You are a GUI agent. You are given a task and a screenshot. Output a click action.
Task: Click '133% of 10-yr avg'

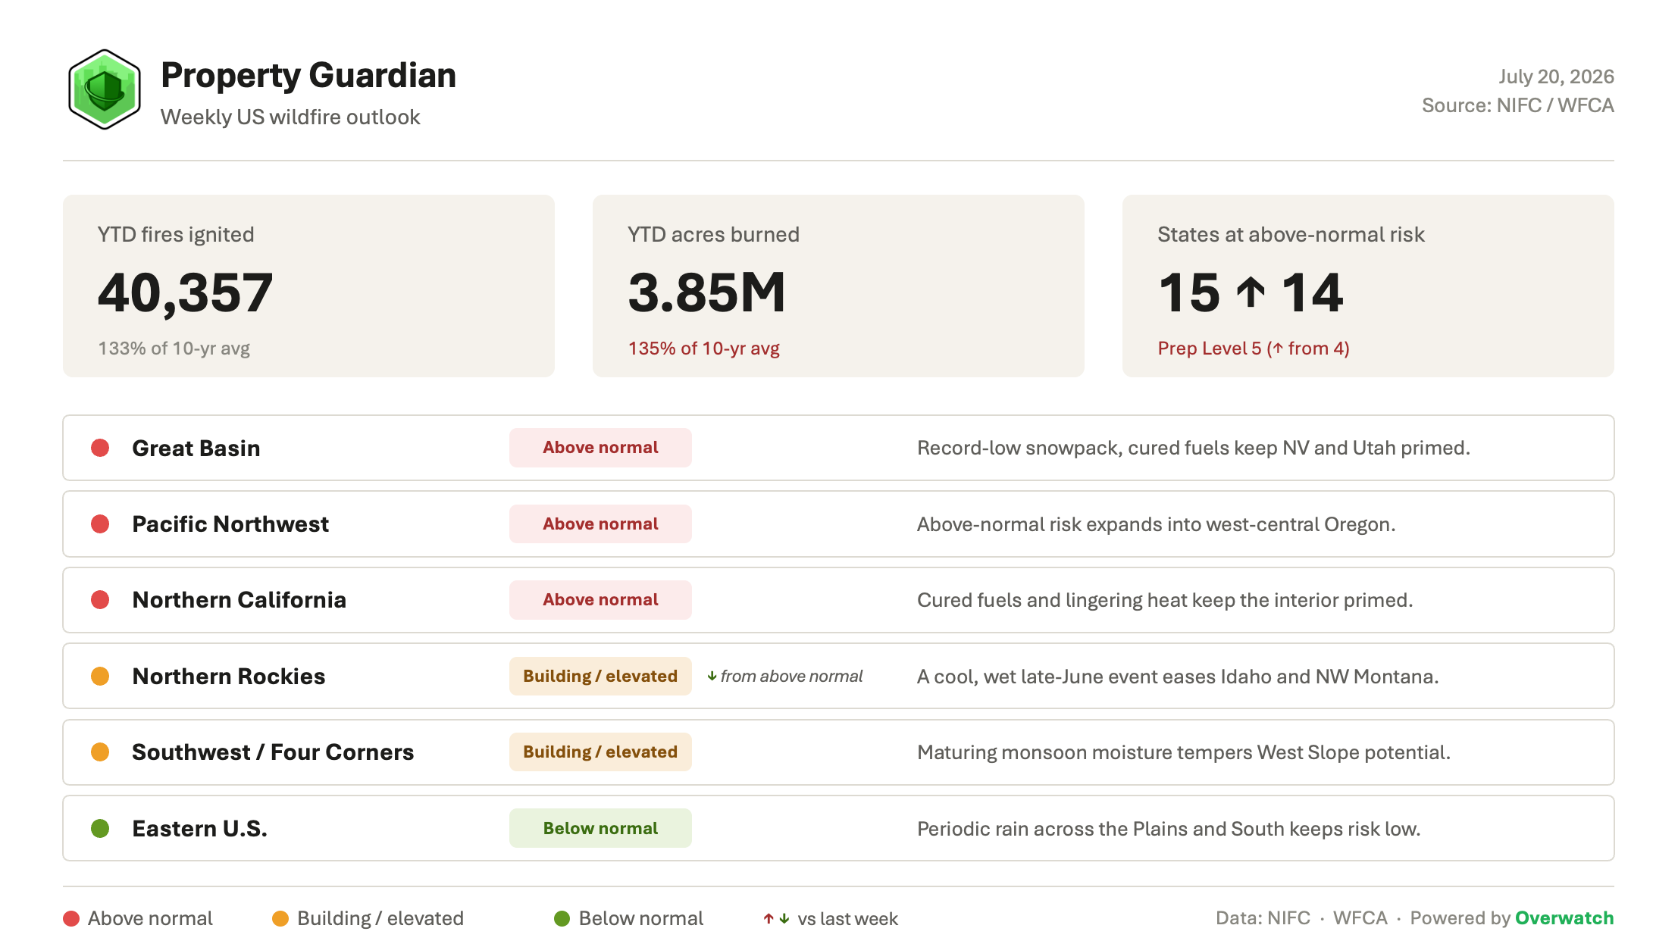pyautogui.click(x=174, y=349)
